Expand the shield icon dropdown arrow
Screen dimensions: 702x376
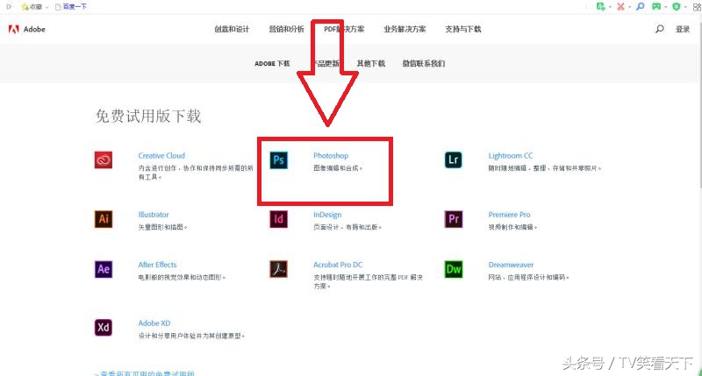[685, 7]
